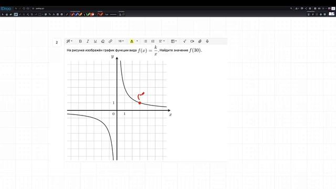
Task: Click the yellow text highlight button
Action: click(x=132, y=41)
